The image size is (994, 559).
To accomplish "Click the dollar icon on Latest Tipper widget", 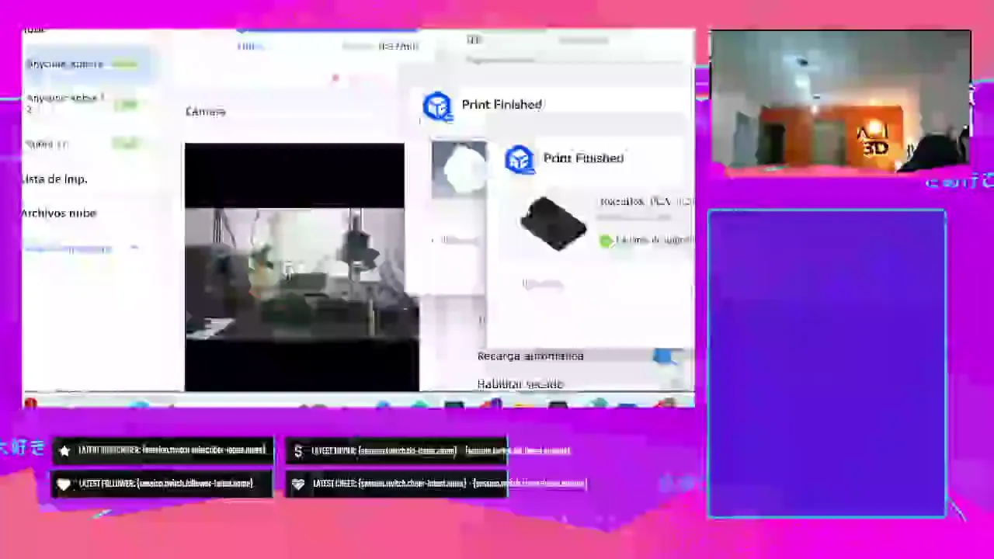I will point(298,451).
